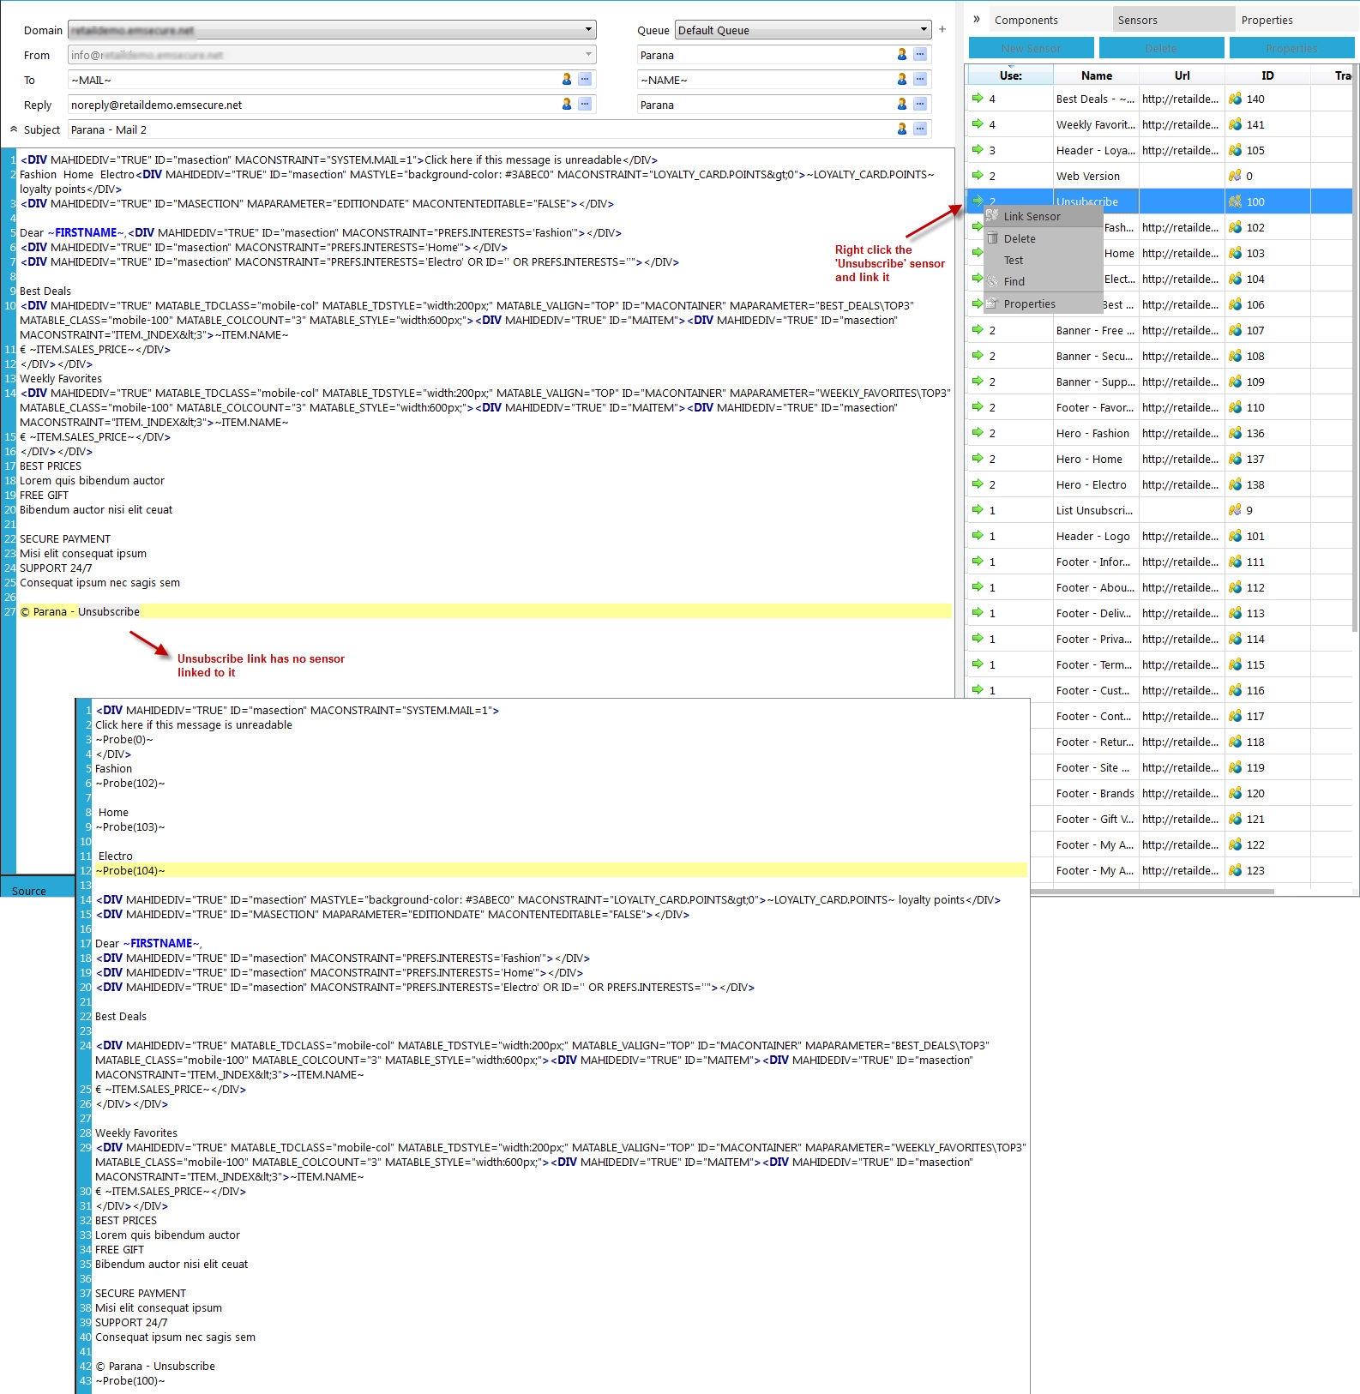The width and height of the screenshot is (1360, 1394).
Task: Click the green arrow on the Hero - Fashion row
Action: pos(978,433)
